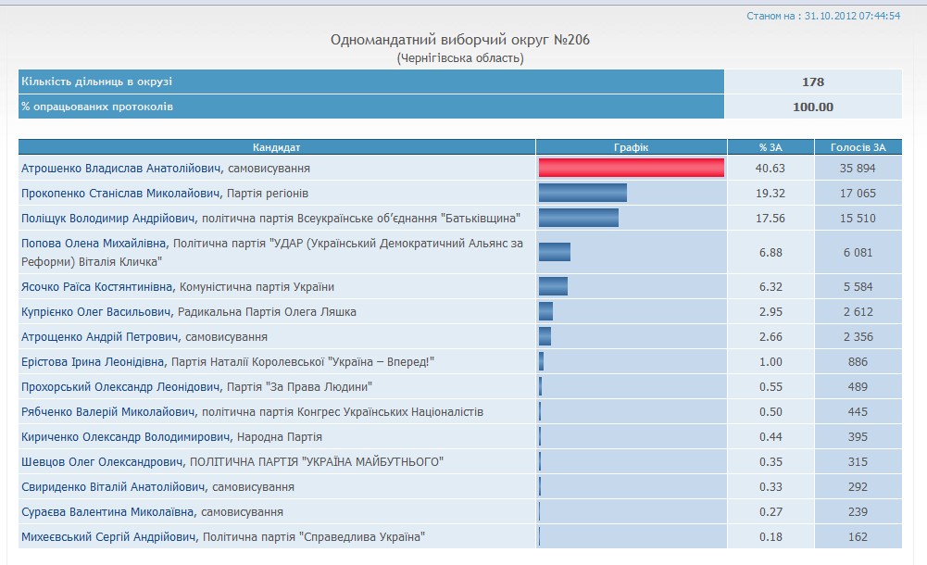This screenshot has width=927, height=565.
Task: Click the blue bar for Прокопенко
Action: tap(583, 193)
